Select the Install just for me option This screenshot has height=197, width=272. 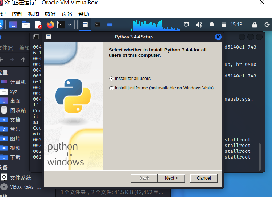coord(111,88)
